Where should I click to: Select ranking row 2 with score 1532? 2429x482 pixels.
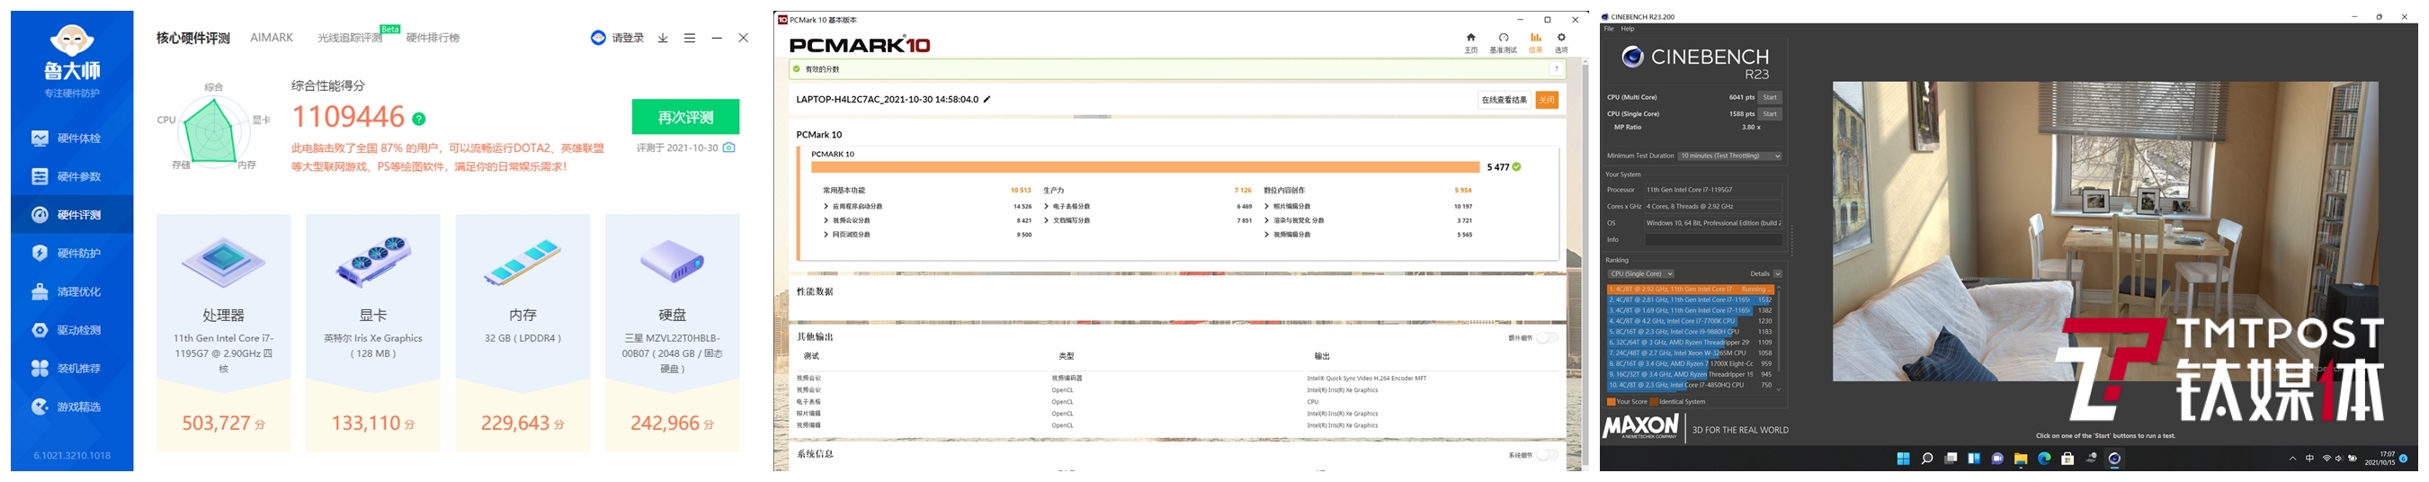(x=1691, y=300)
